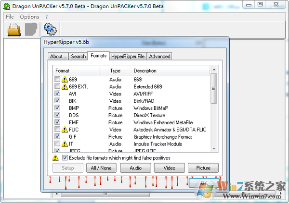
Task: Select the EMF format name
Action: pos(74,122)
